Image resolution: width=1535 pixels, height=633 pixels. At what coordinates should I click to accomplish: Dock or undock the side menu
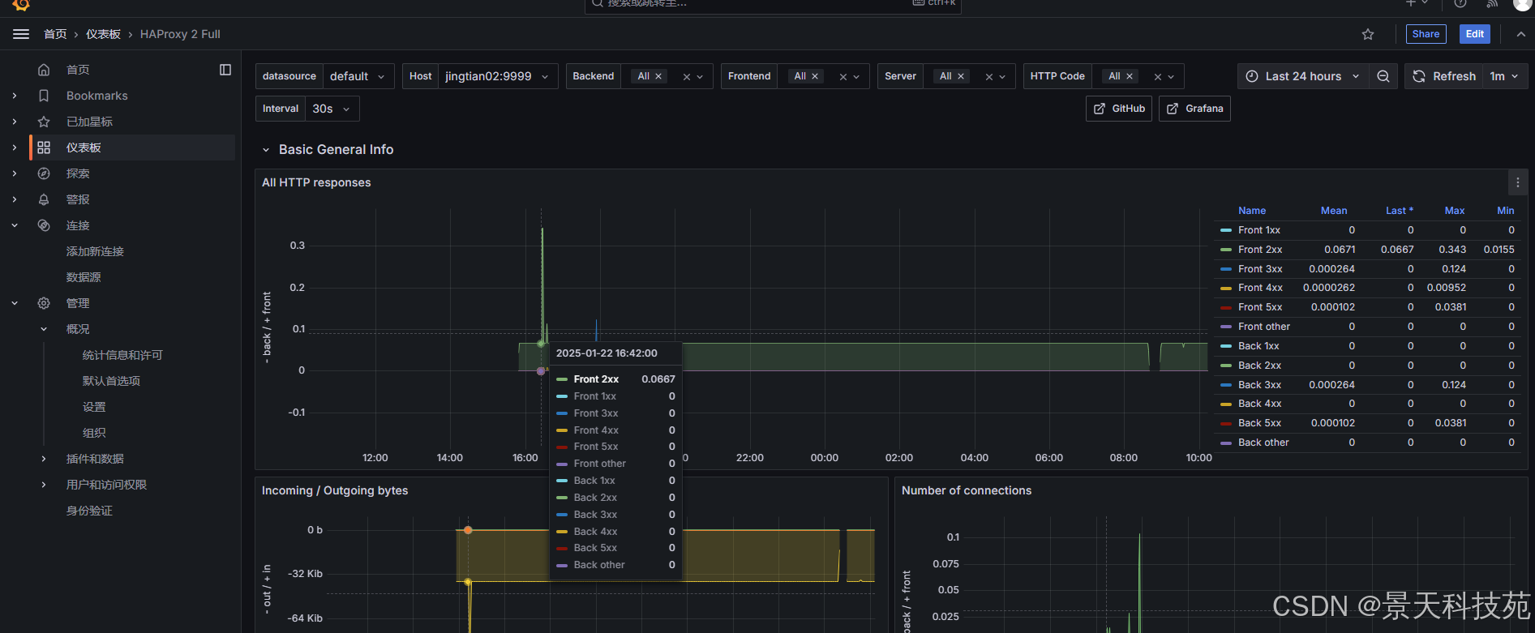[x=225, y=70]
